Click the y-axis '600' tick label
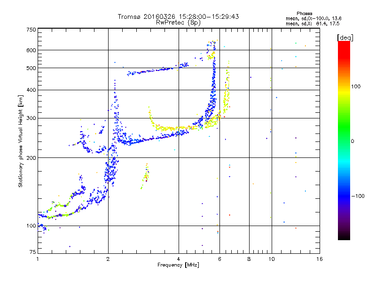 tap(31, 50)
